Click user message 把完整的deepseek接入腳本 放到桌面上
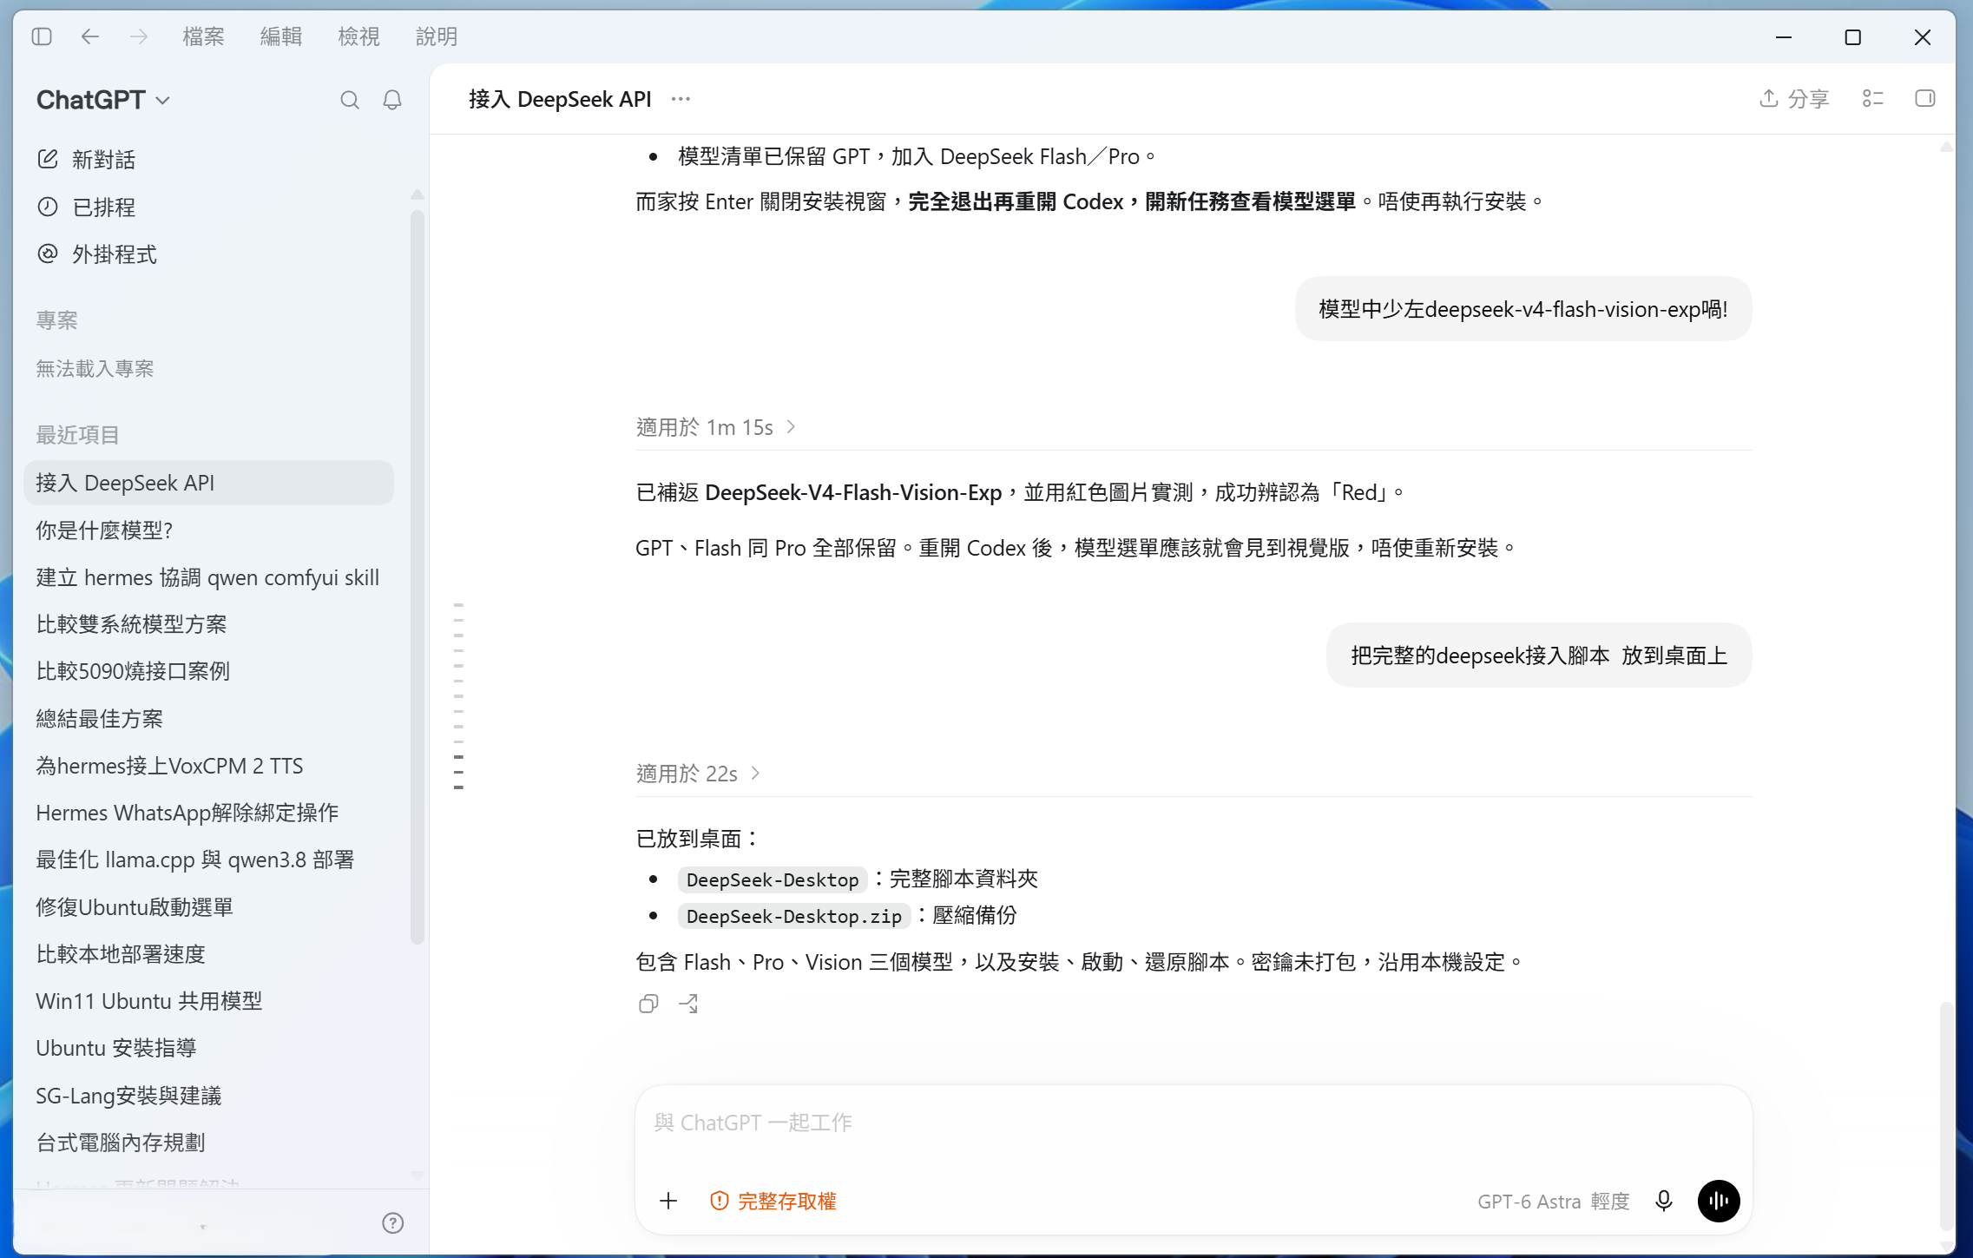This screenshot has width=1973, height=1258. coord(1539,655)
